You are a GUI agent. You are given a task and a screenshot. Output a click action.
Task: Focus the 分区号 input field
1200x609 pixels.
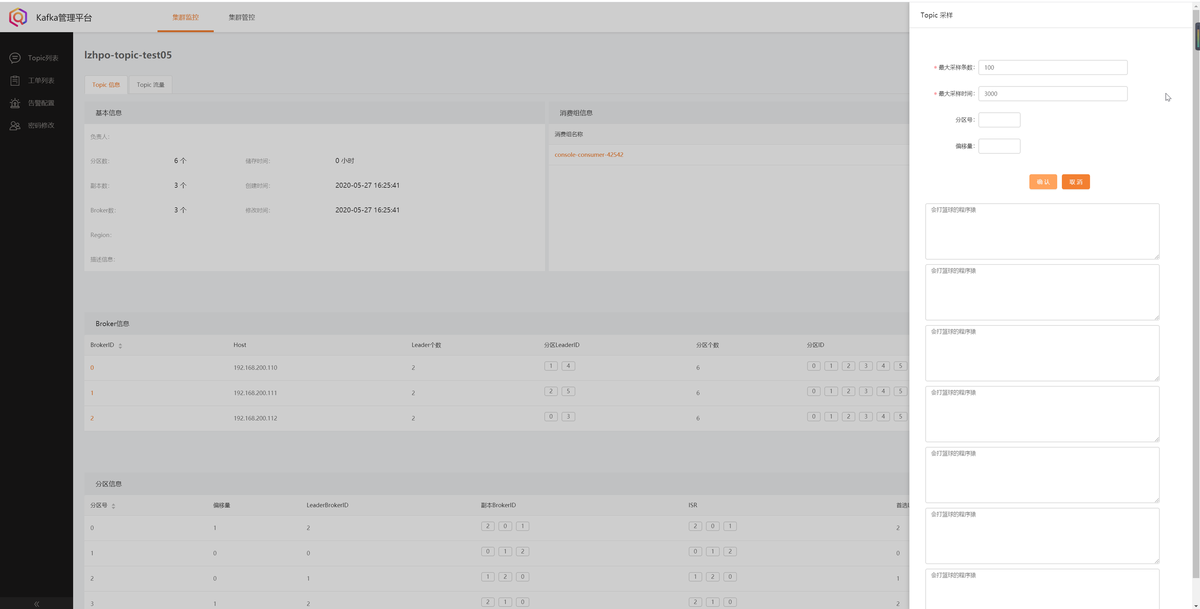[999, 120]
